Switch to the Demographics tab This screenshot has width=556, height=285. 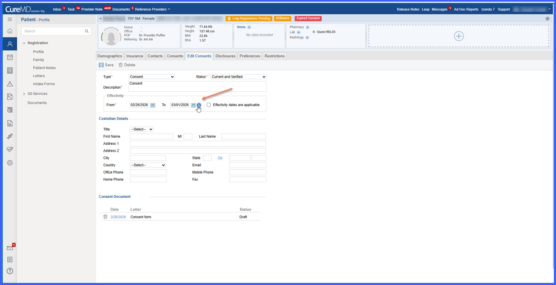coord(110,56)
